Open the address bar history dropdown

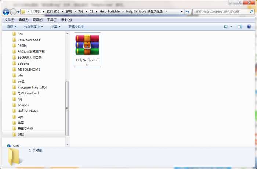pos(181,12)
